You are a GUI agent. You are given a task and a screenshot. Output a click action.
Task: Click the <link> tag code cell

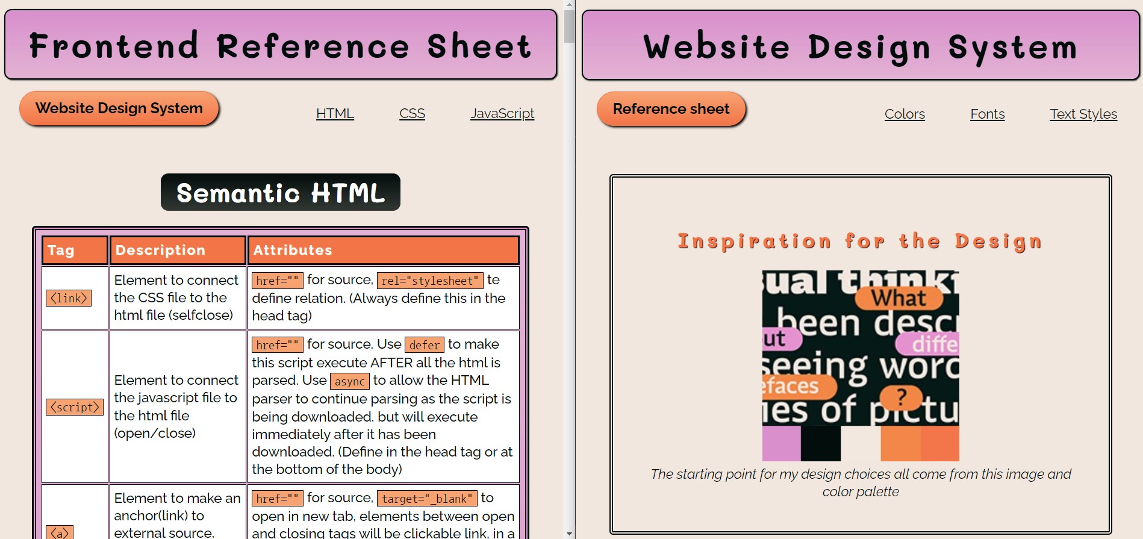(69, 298)
